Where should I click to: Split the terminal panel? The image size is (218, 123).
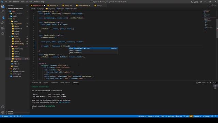[x=207, y=83]
